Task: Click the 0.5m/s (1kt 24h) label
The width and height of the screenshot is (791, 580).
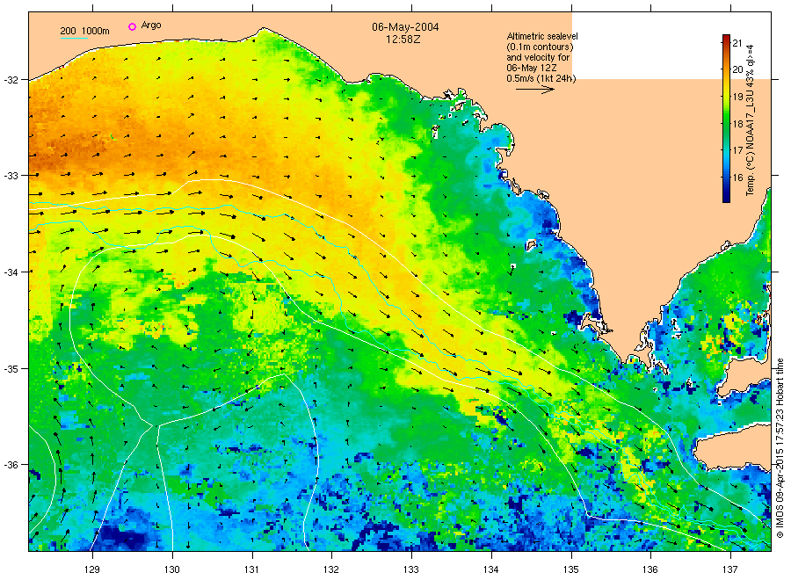Action: point(541,78)
